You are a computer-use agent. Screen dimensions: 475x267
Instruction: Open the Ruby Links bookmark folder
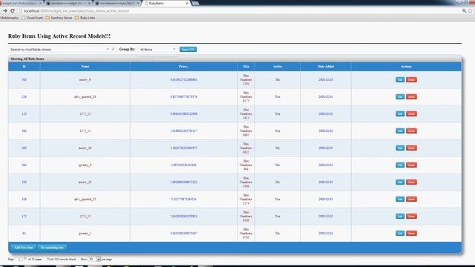point(85,18)
